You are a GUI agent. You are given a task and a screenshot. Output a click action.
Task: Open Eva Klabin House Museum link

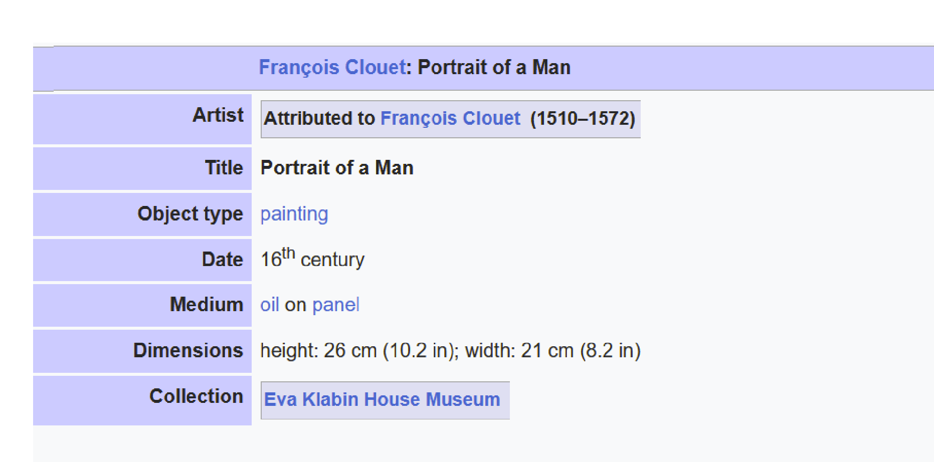pos(382,399)
